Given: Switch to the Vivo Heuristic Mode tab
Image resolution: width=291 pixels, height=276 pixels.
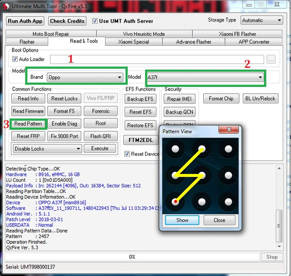Looking at the screenshot, I should pyautogui.click(x=144, y=34).
